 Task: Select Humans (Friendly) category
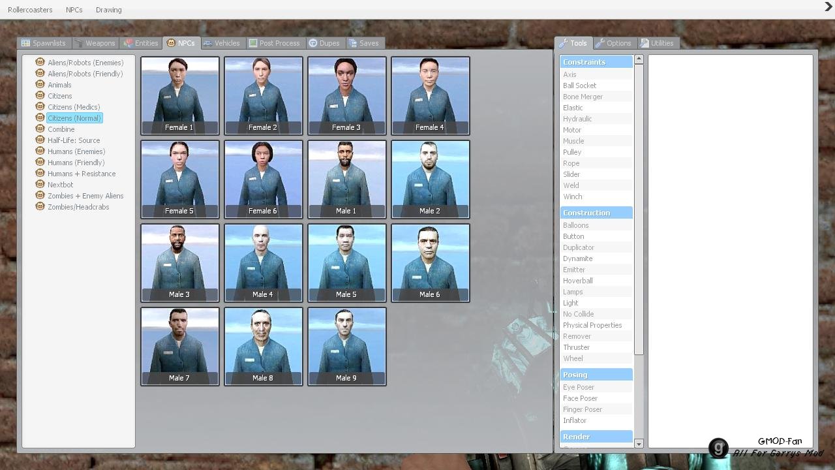tap(76, 163)
